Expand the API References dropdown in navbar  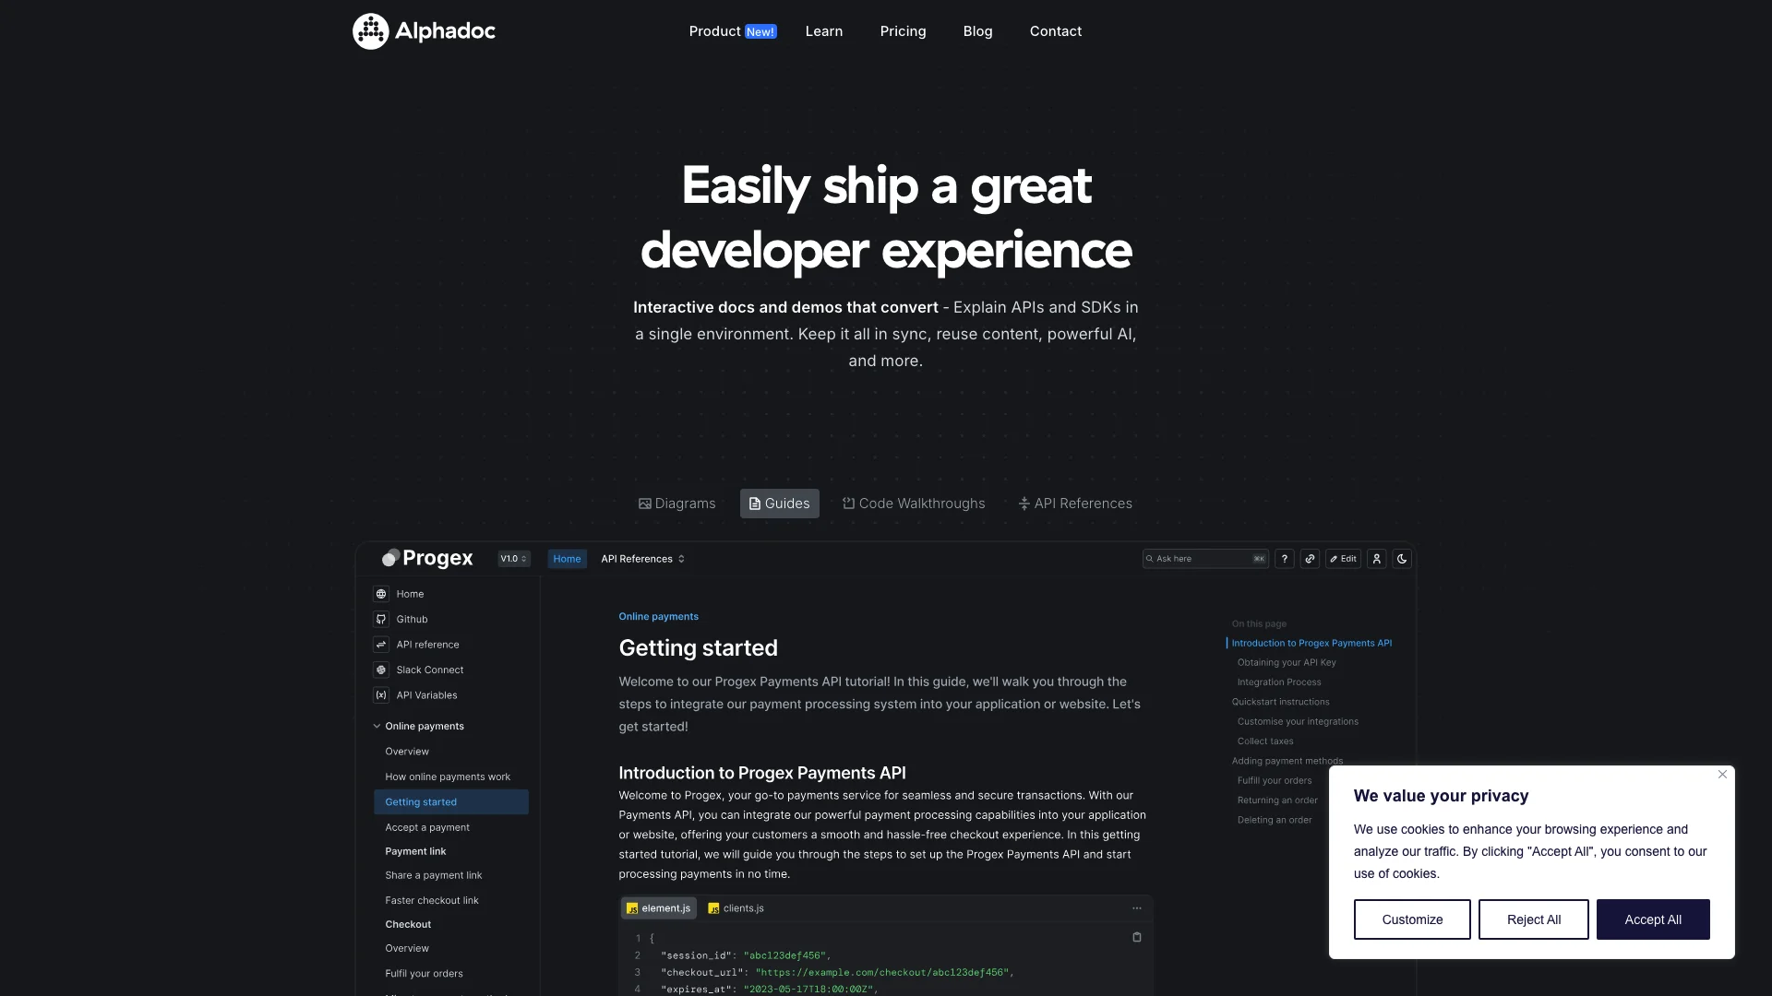coord(641,558)
